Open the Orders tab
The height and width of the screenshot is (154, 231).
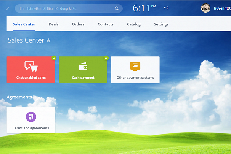tap(78, 24)
